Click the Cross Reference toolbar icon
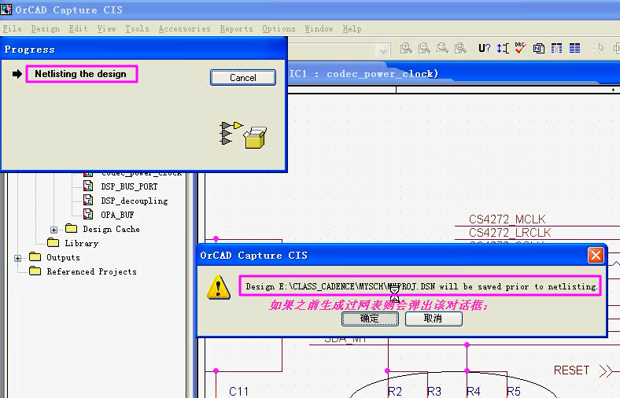 [557, 48]
